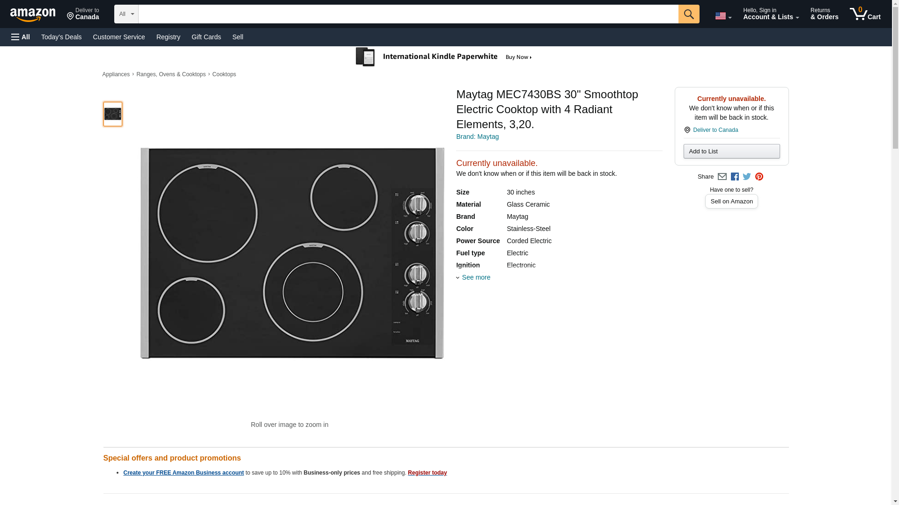Screen dimensions: 899x505
Task: Open Today's Deals
Action: (x=61, y=37)
